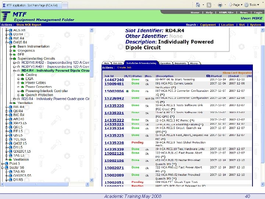This screenshot has width=265, height=199.
Task: Click the D1.L5 node icon
Action: tap(10, 147)
